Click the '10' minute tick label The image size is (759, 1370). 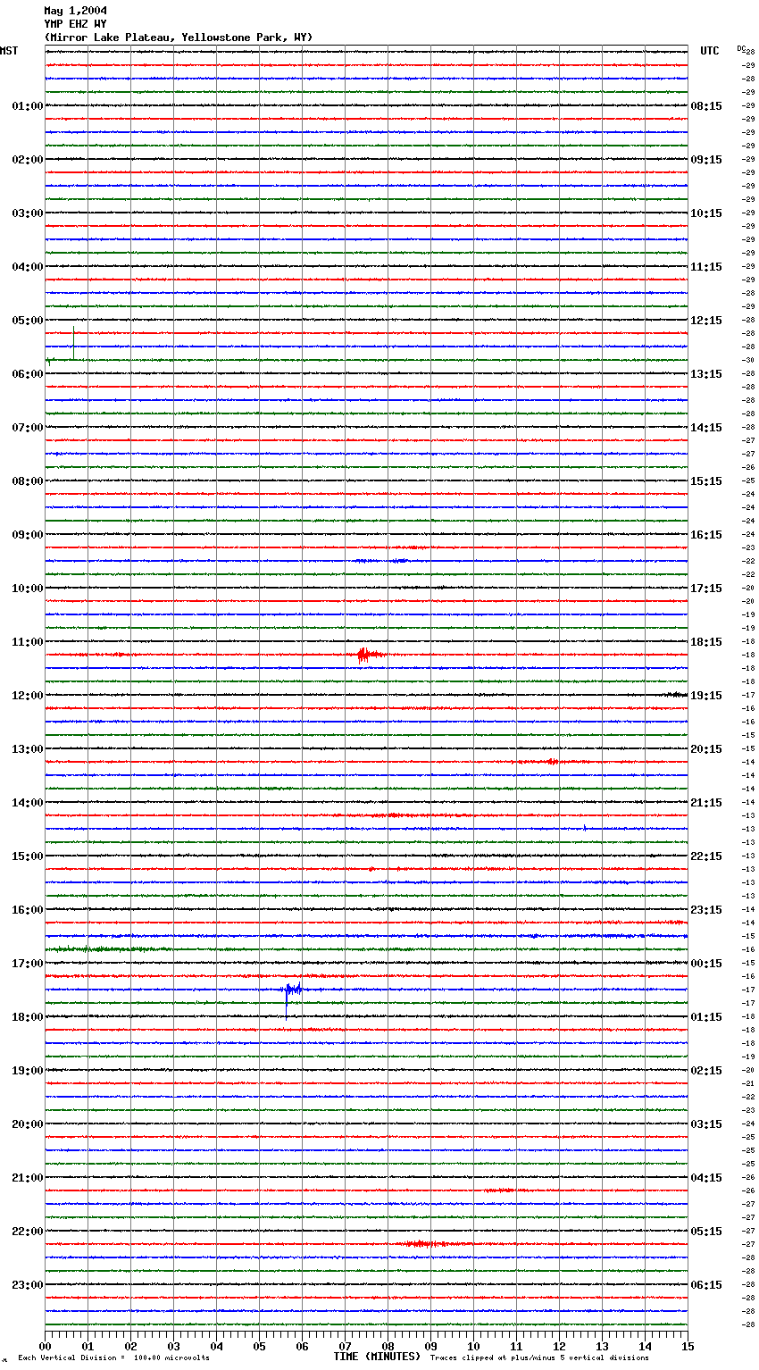point(473,1346)
